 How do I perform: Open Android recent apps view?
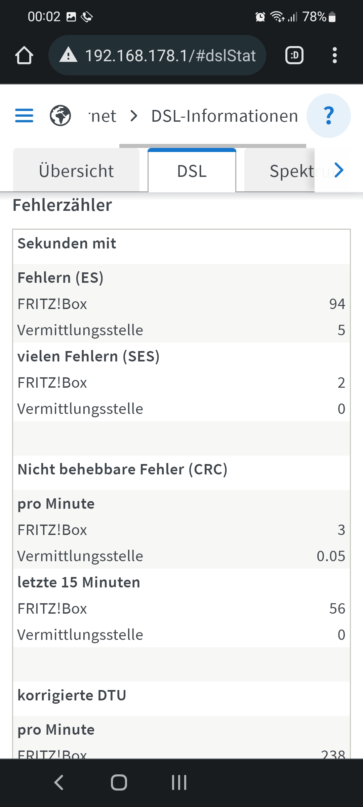179,782
